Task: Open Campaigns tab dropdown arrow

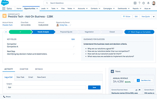Action: [x=114, y=8]
